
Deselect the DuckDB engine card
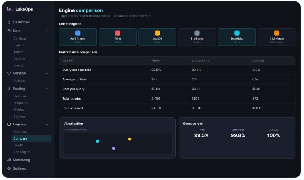(x=157, y=37)
